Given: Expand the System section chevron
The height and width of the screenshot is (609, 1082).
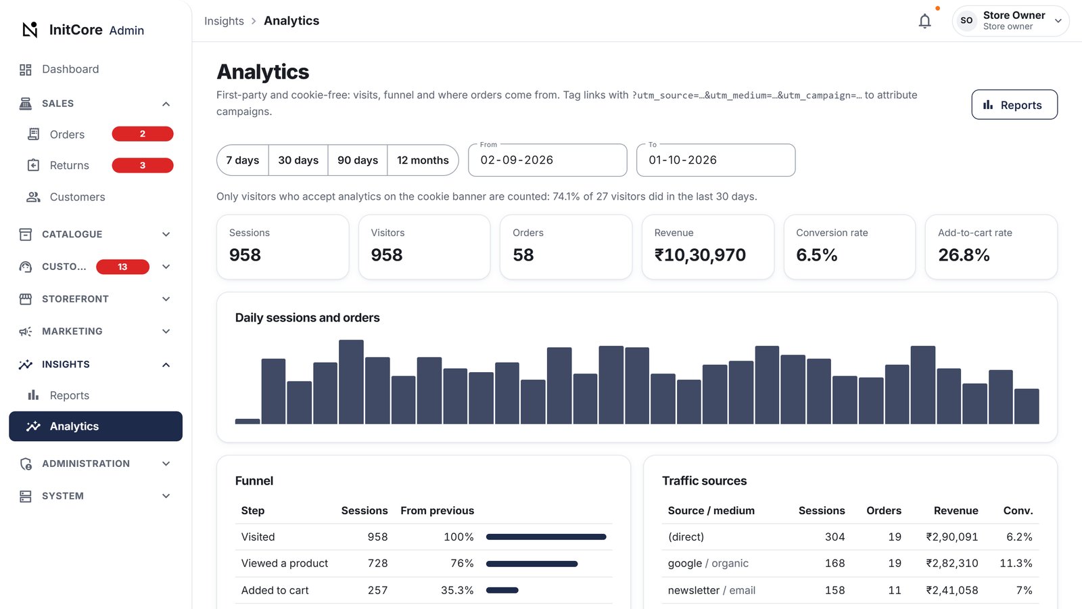Looking at the screenshot, I should pos(166,496).
